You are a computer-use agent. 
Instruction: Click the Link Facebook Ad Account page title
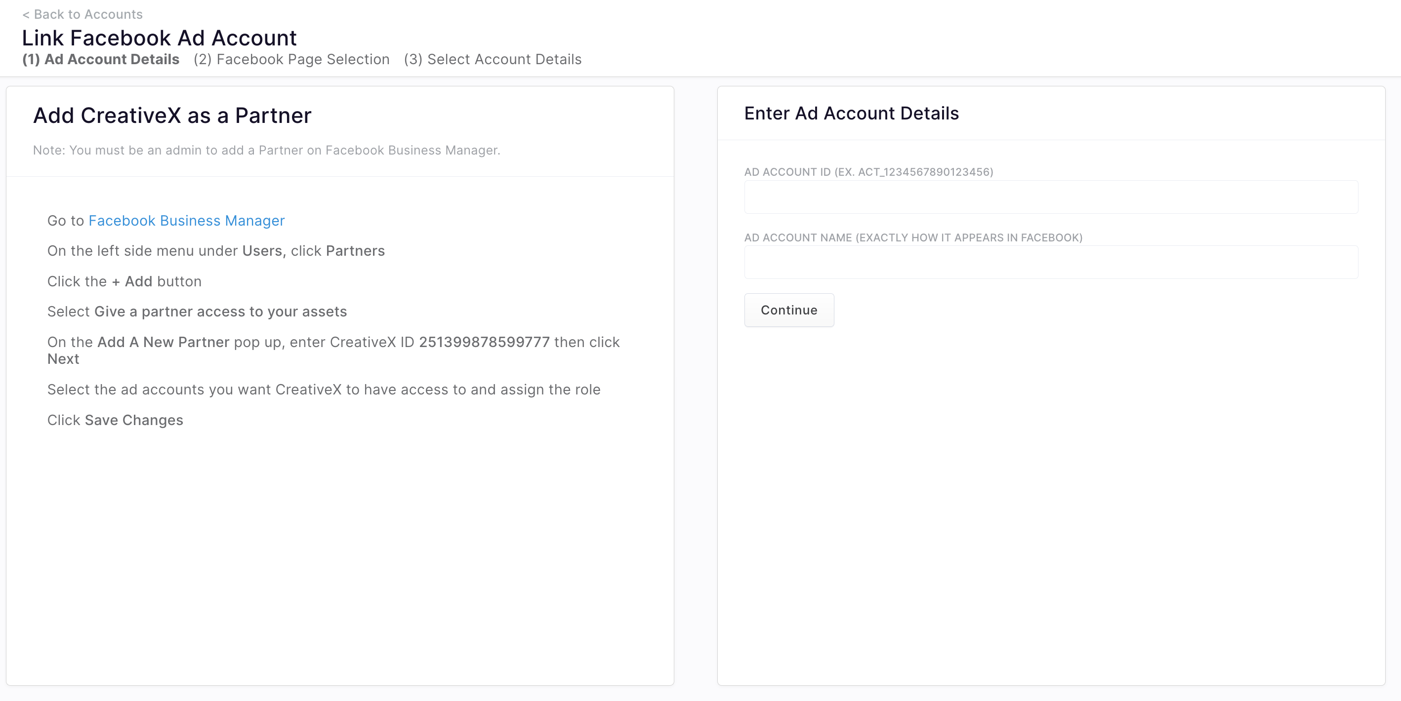pyautogui.click(x=160, y=38)
